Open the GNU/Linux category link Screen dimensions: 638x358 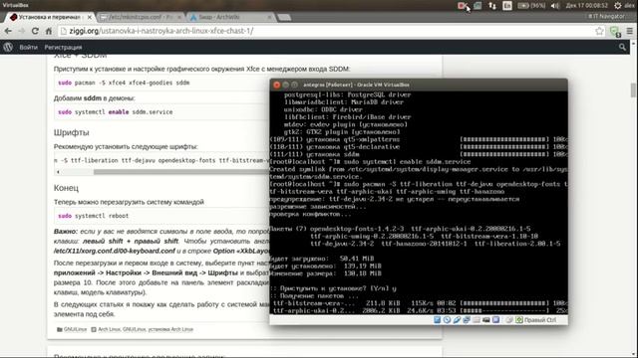click(76, 329)
